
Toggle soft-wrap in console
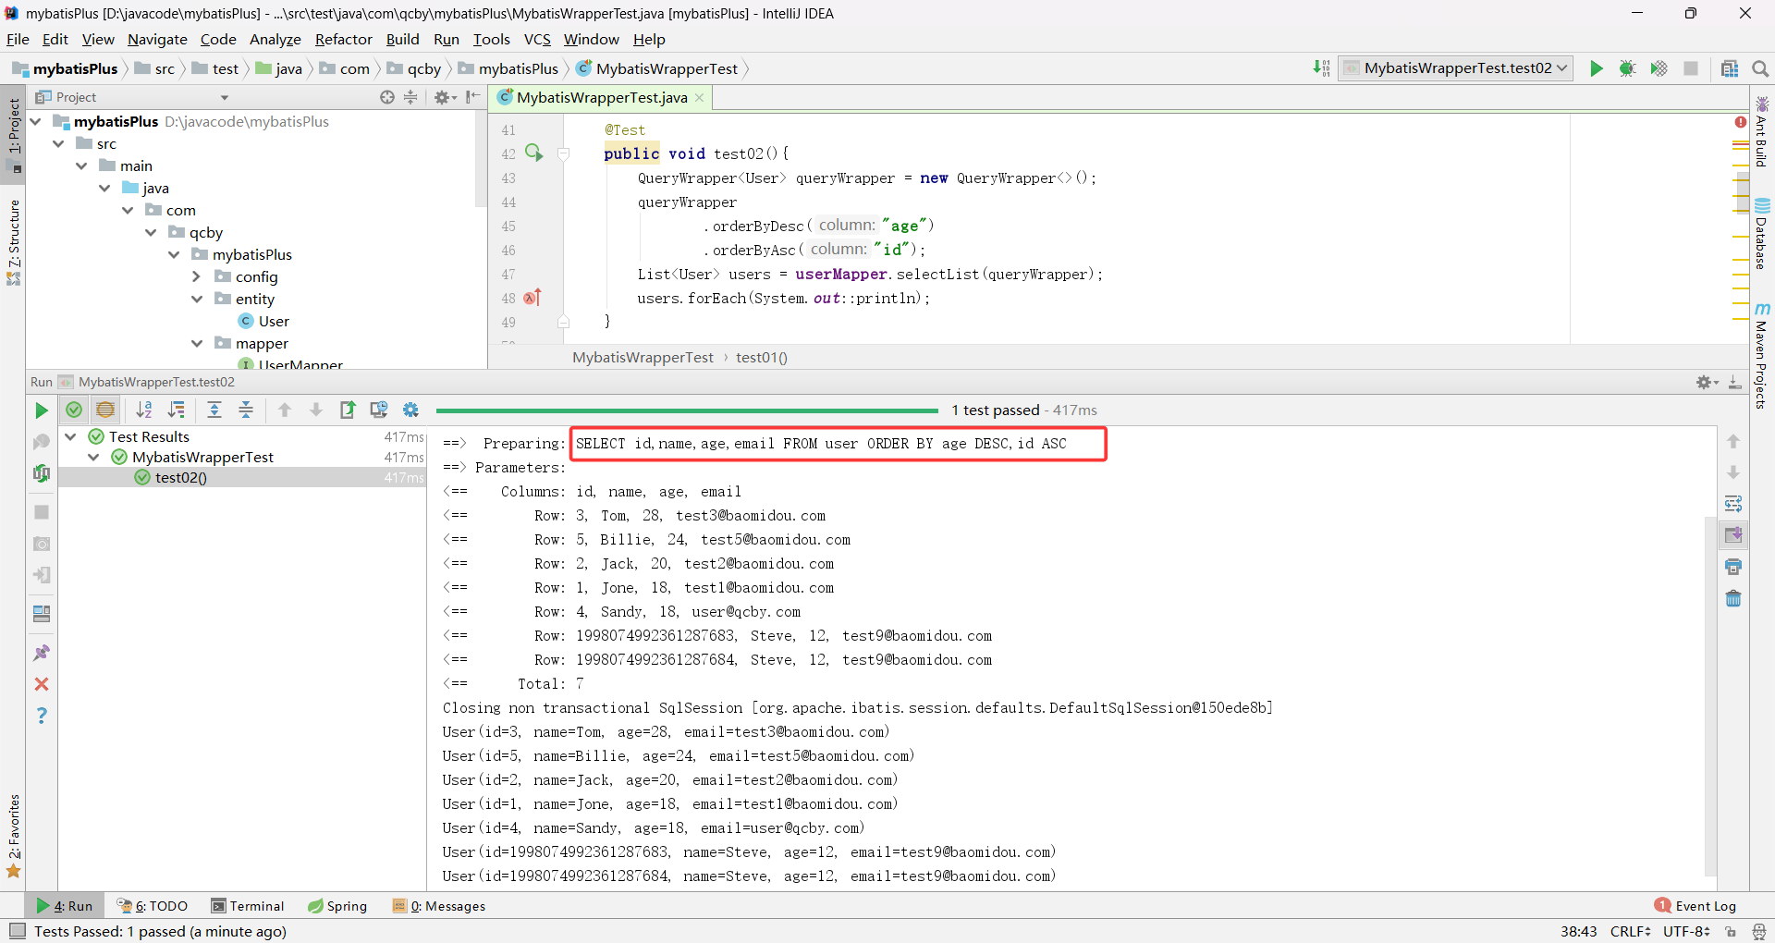point(1733,504)
